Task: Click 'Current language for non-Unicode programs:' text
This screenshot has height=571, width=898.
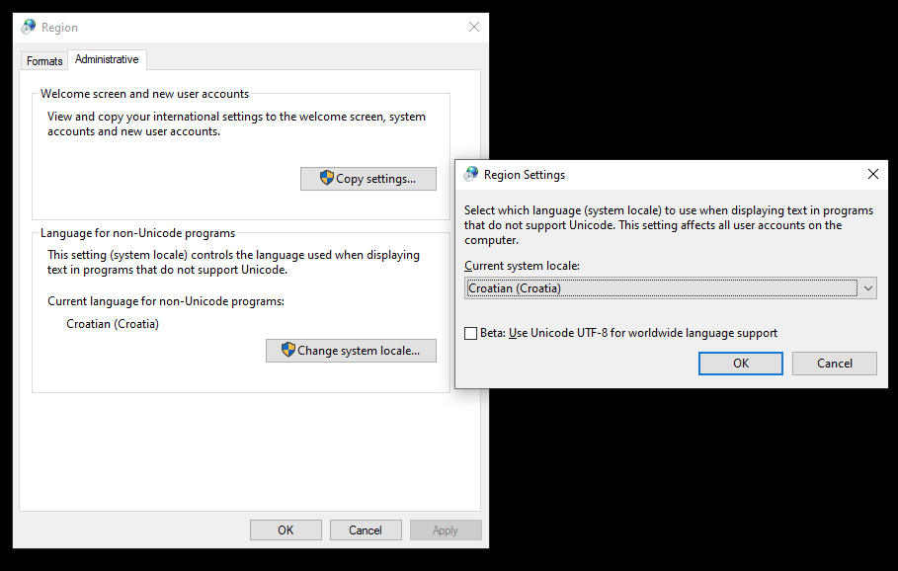Action: coord(166,301)
